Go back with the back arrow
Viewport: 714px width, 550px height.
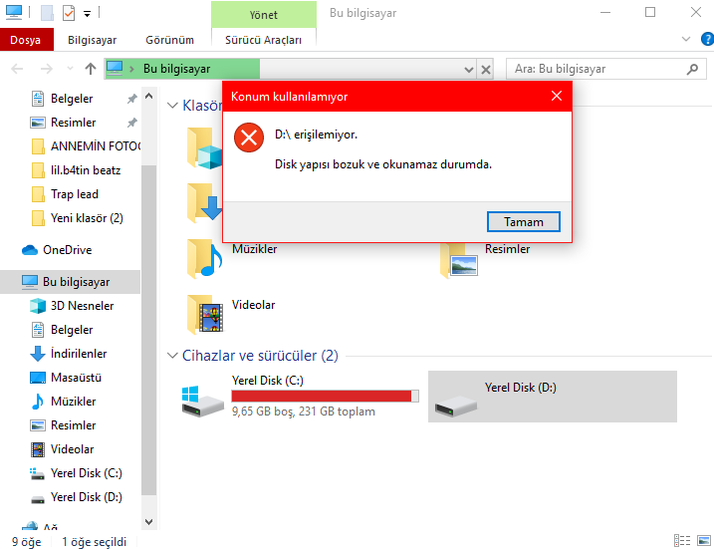(17, 69)
